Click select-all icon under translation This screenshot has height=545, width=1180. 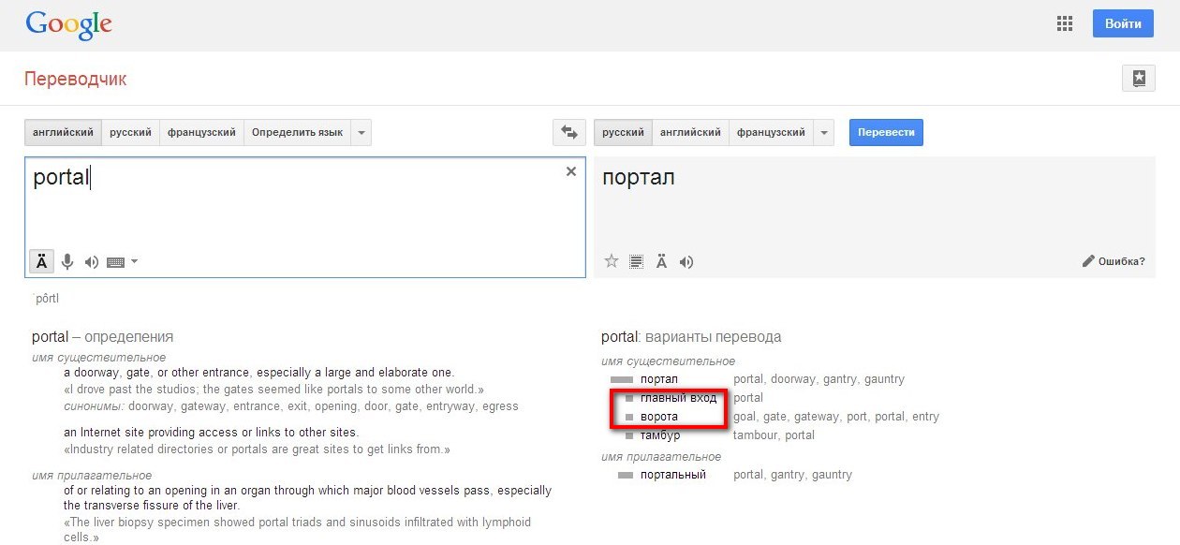pyautogui.click(x=636, y=262)
